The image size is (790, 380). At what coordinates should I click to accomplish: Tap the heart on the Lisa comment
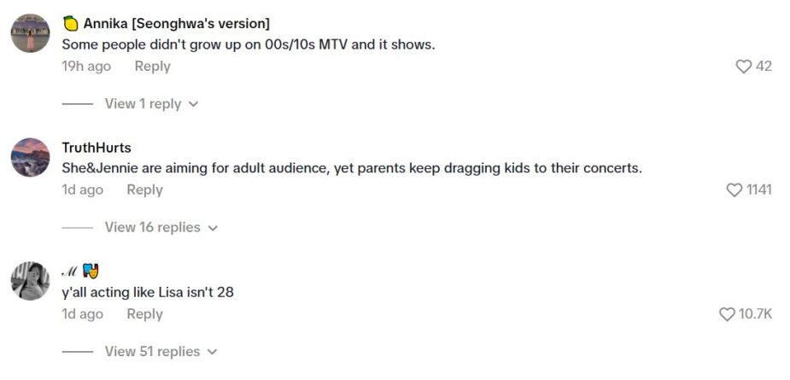(727, 315)
